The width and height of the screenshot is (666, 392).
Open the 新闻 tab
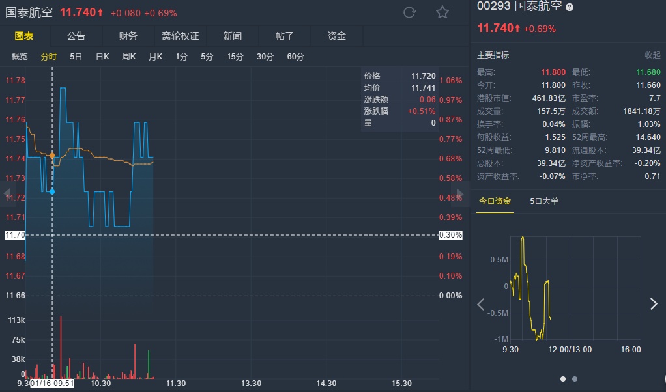(x=233, y=36)
